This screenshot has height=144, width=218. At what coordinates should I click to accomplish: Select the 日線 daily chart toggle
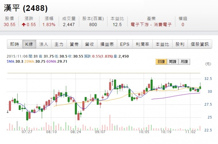(161, 62)
